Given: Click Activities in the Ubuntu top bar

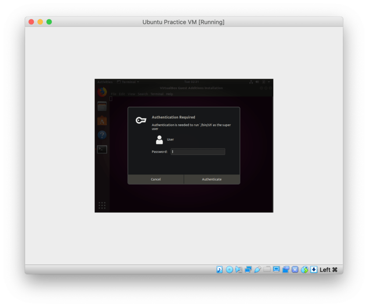Looking at the screenshot, I should tap(105, 82).
